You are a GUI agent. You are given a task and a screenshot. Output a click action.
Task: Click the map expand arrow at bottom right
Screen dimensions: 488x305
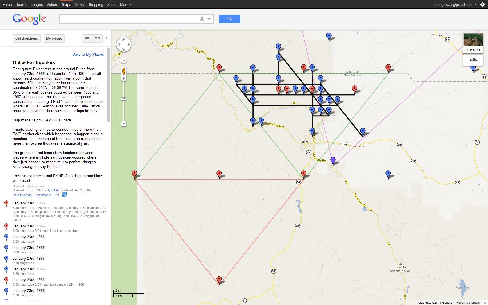[x=485, y=303]
